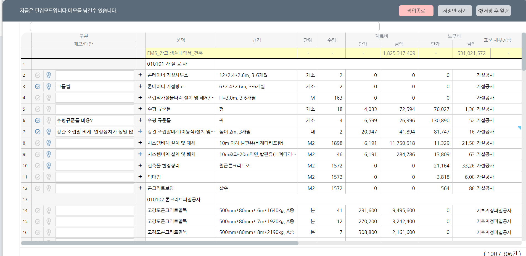Click lightbulb icon in row 9

tap(49, 154)
